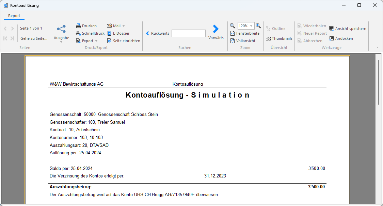The height and width of the screenshot is (206, 383).
Task: Click Auszahlungsart: 20, DTA/SAD line
Action: click(x=79, y=145)
